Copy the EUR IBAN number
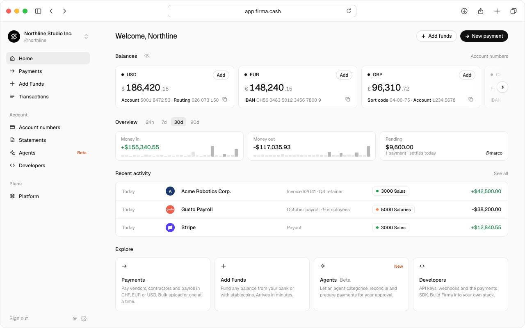 (348, 100)
